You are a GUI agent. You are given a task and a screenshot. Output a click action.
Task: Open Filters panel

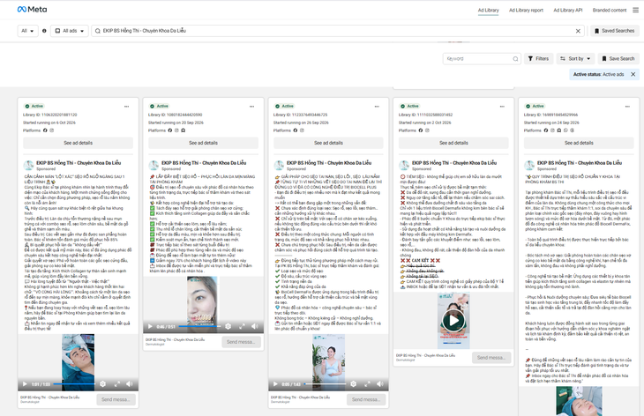click(x=538, y=59)
